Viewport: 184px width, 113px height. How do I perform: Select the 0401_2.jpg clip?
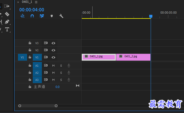133,57
